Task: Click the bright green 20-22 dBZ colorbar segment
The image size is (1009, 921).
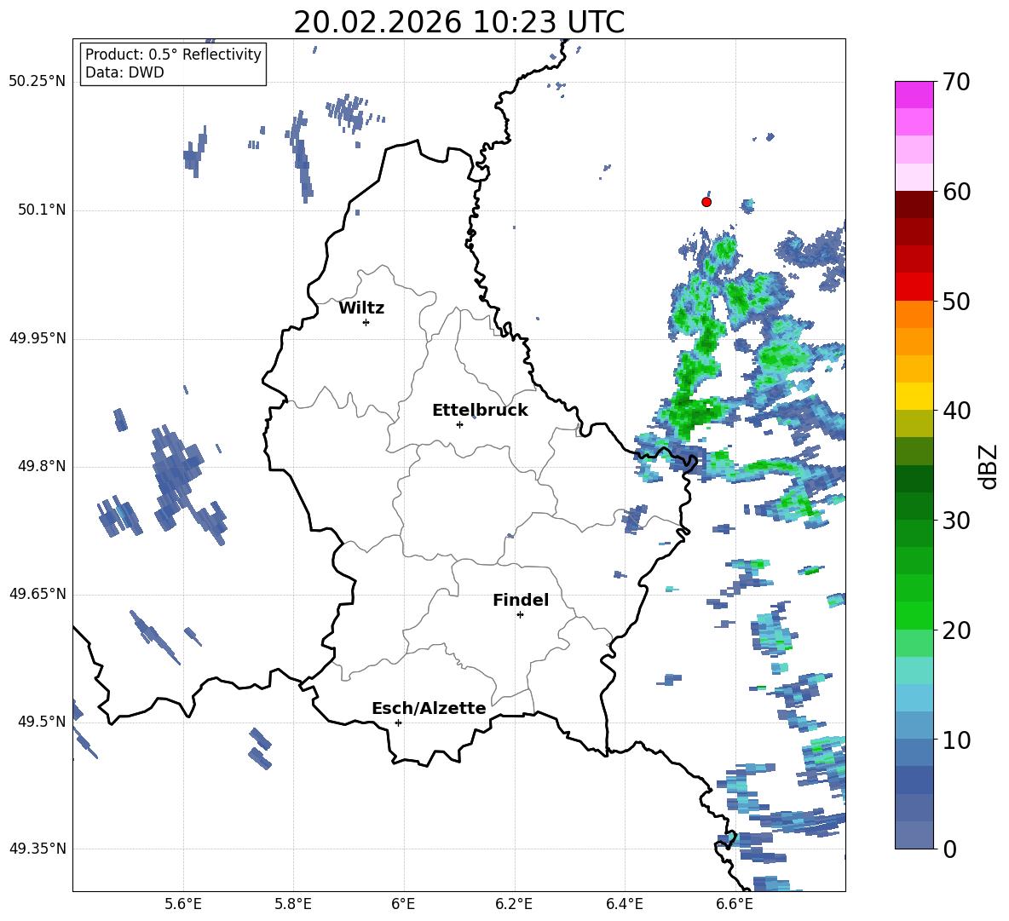Action: (x=914, y=615)
